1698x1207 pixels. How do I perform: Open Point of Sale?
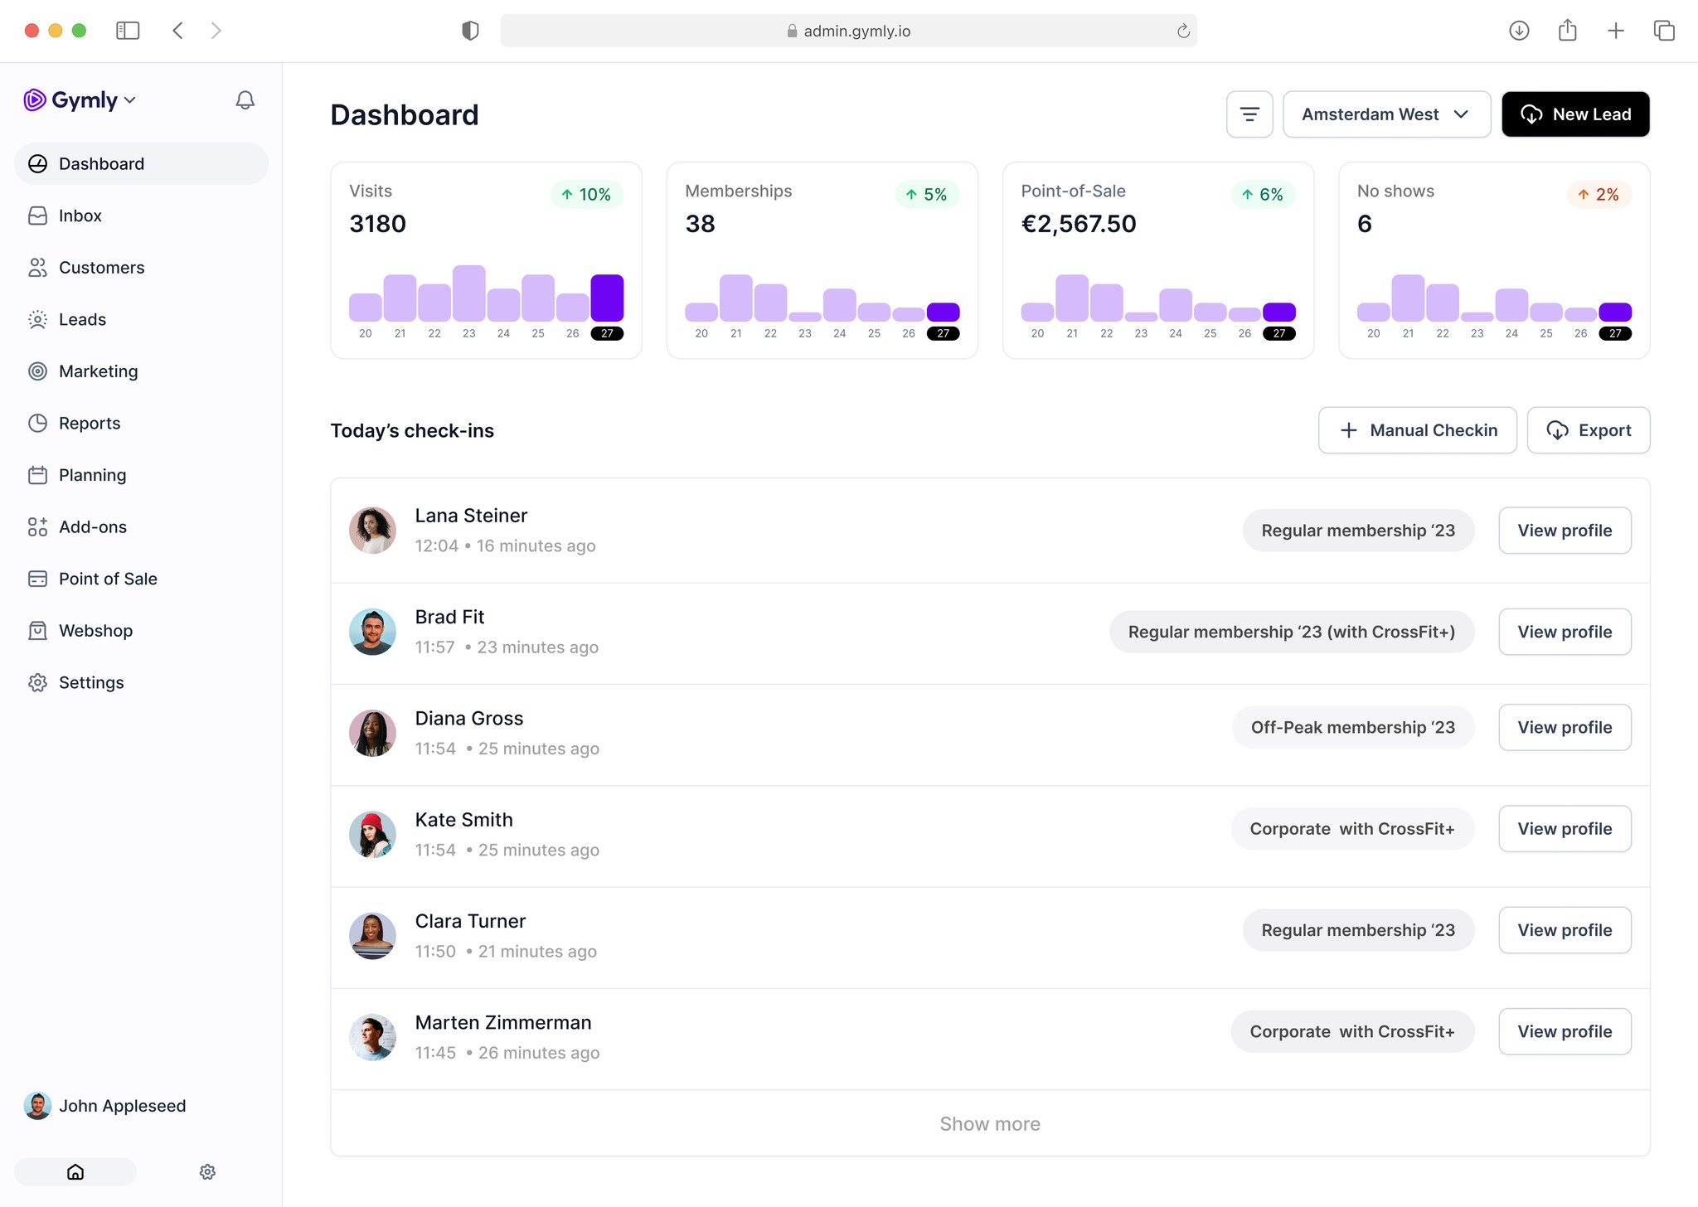coord(107,578)
